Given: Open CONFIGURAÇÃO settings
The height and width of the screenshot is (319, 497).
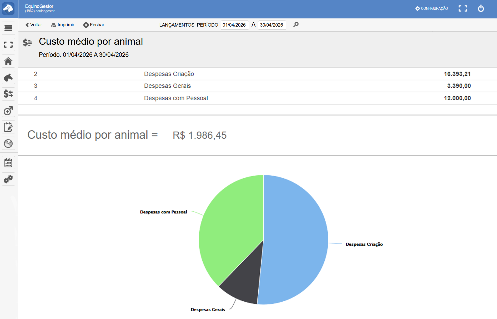Looking at the screenshot, I should pyautogui.click(x=431, y=8).
